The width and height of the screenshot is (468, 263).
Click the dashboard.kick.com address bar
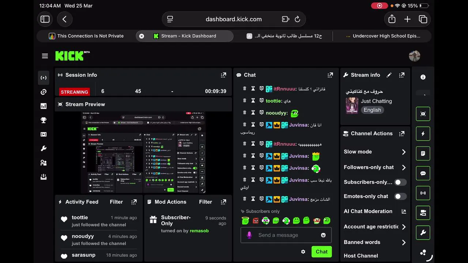234,19
